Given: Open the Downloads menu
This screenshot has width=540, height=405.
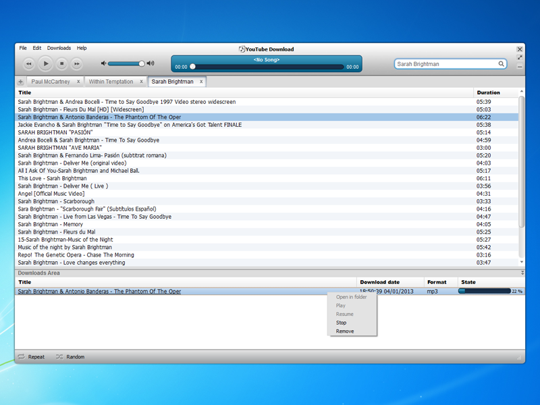Looking at the screenshot, I should coord(59,48).
